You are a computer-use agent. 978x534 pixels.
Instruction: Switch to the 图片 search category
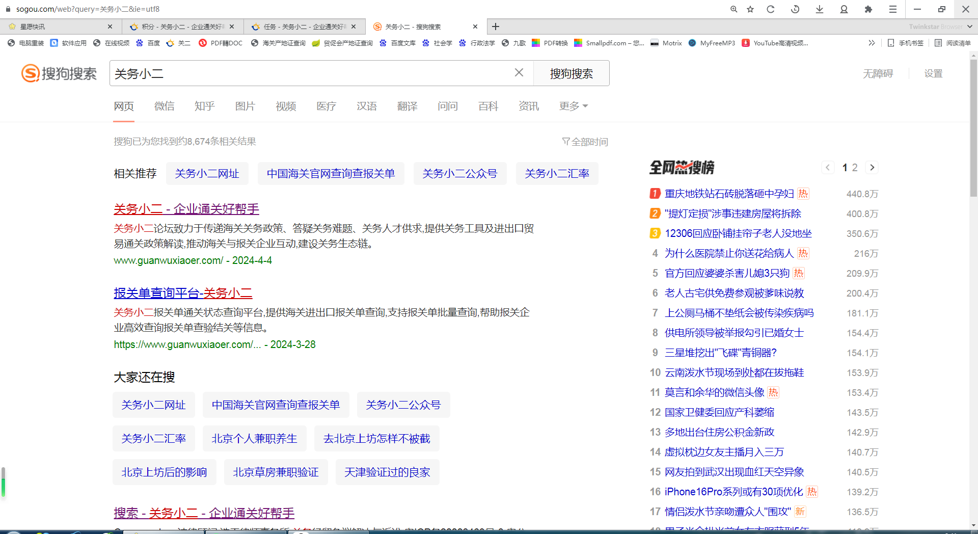click(x=245, y=106)
